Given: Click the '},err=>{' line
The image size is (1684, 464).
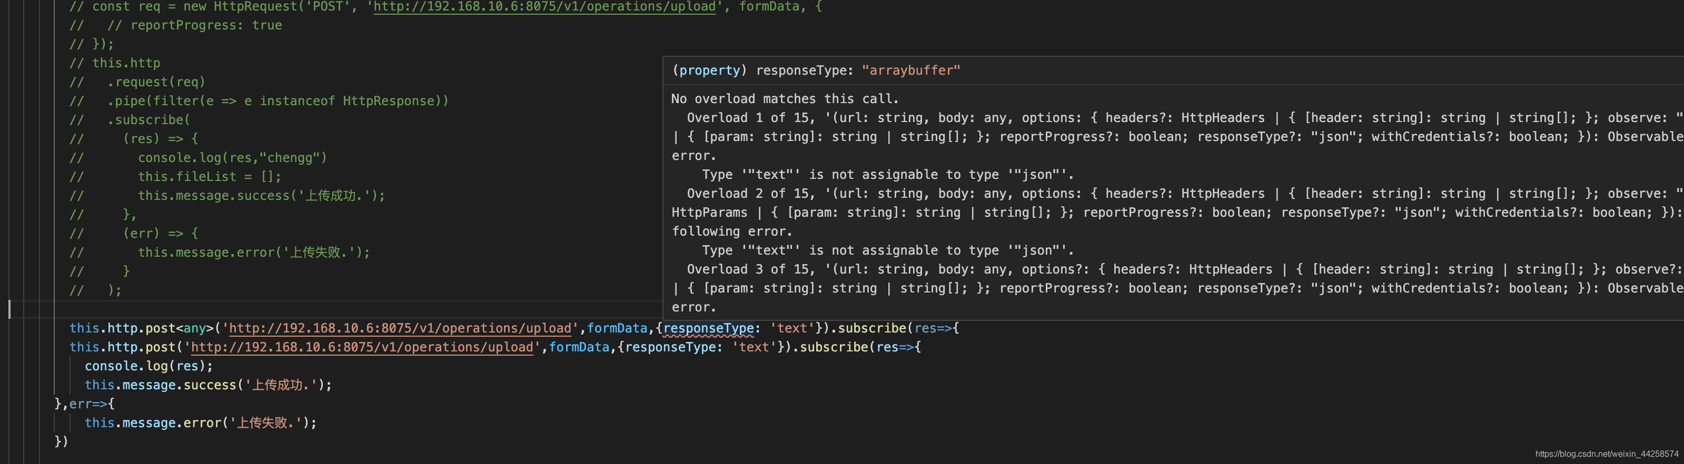Looking at the screenshot, I should [x=84, y=404].
